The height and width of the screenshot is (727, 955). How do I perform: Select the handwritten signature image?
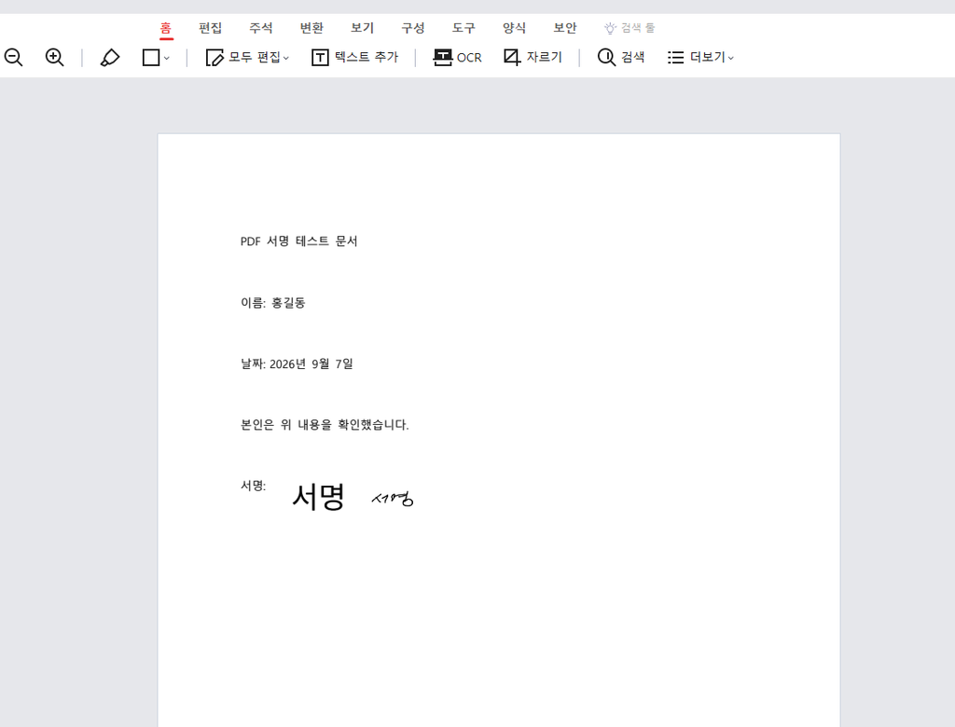[393, 499]
